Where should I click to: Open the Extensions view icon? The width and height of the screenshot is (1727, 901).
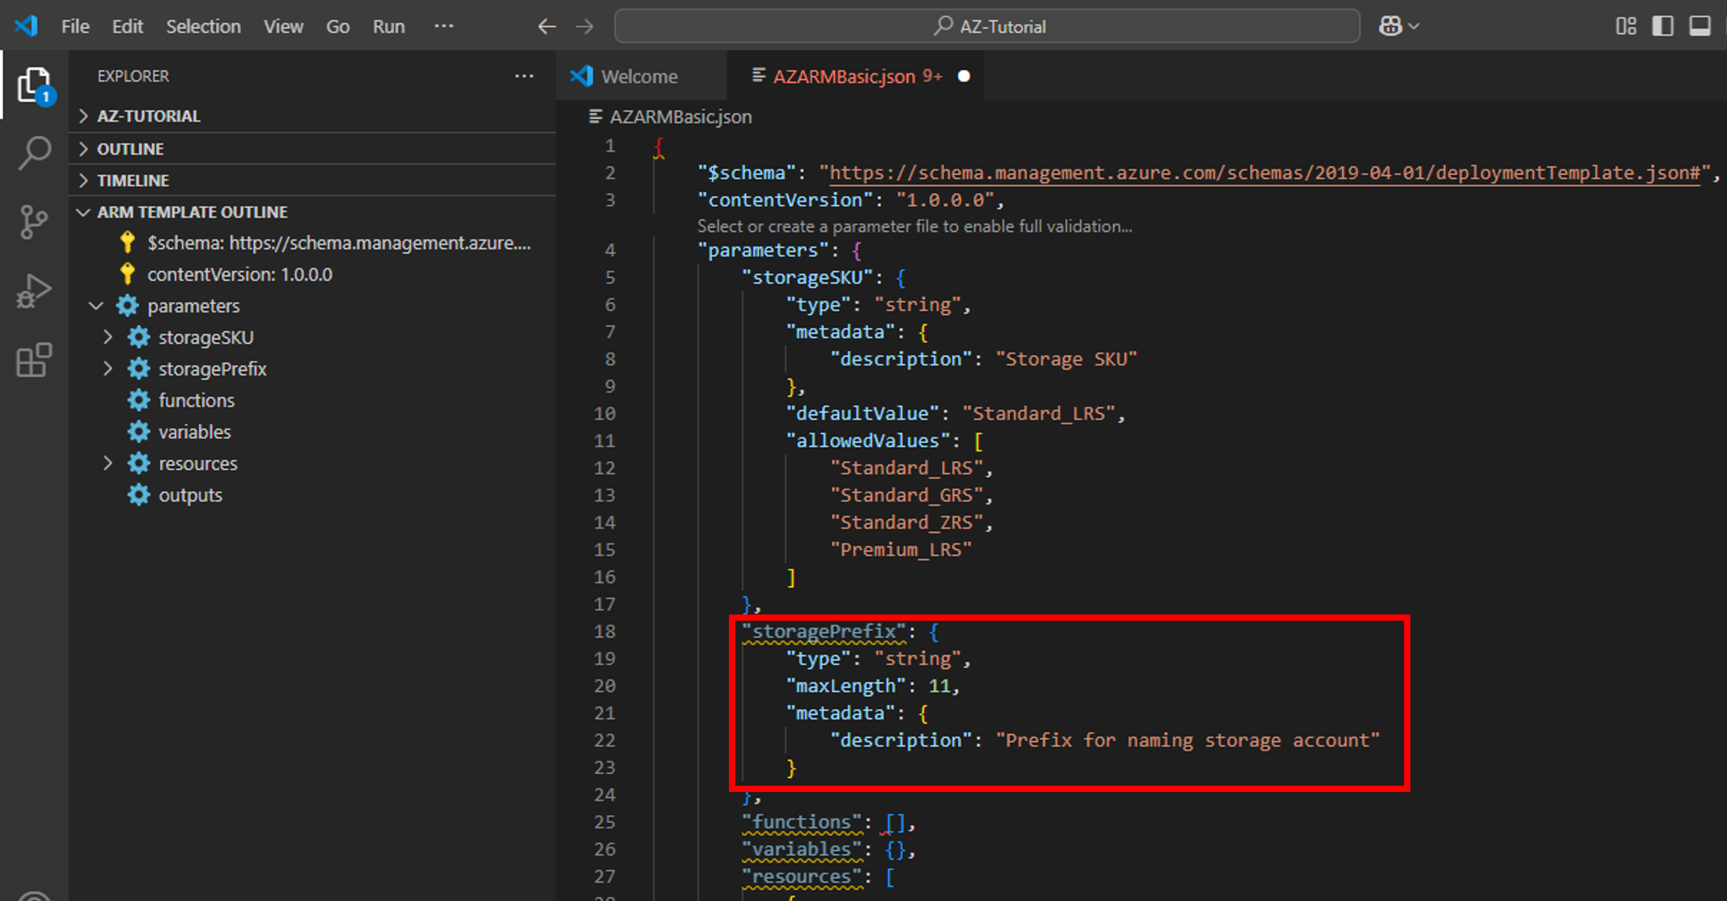pos(33,360)
